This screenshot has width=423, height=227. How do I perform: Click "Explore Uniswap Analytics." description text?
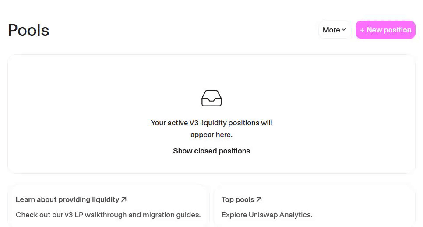[x=267, y=215]
